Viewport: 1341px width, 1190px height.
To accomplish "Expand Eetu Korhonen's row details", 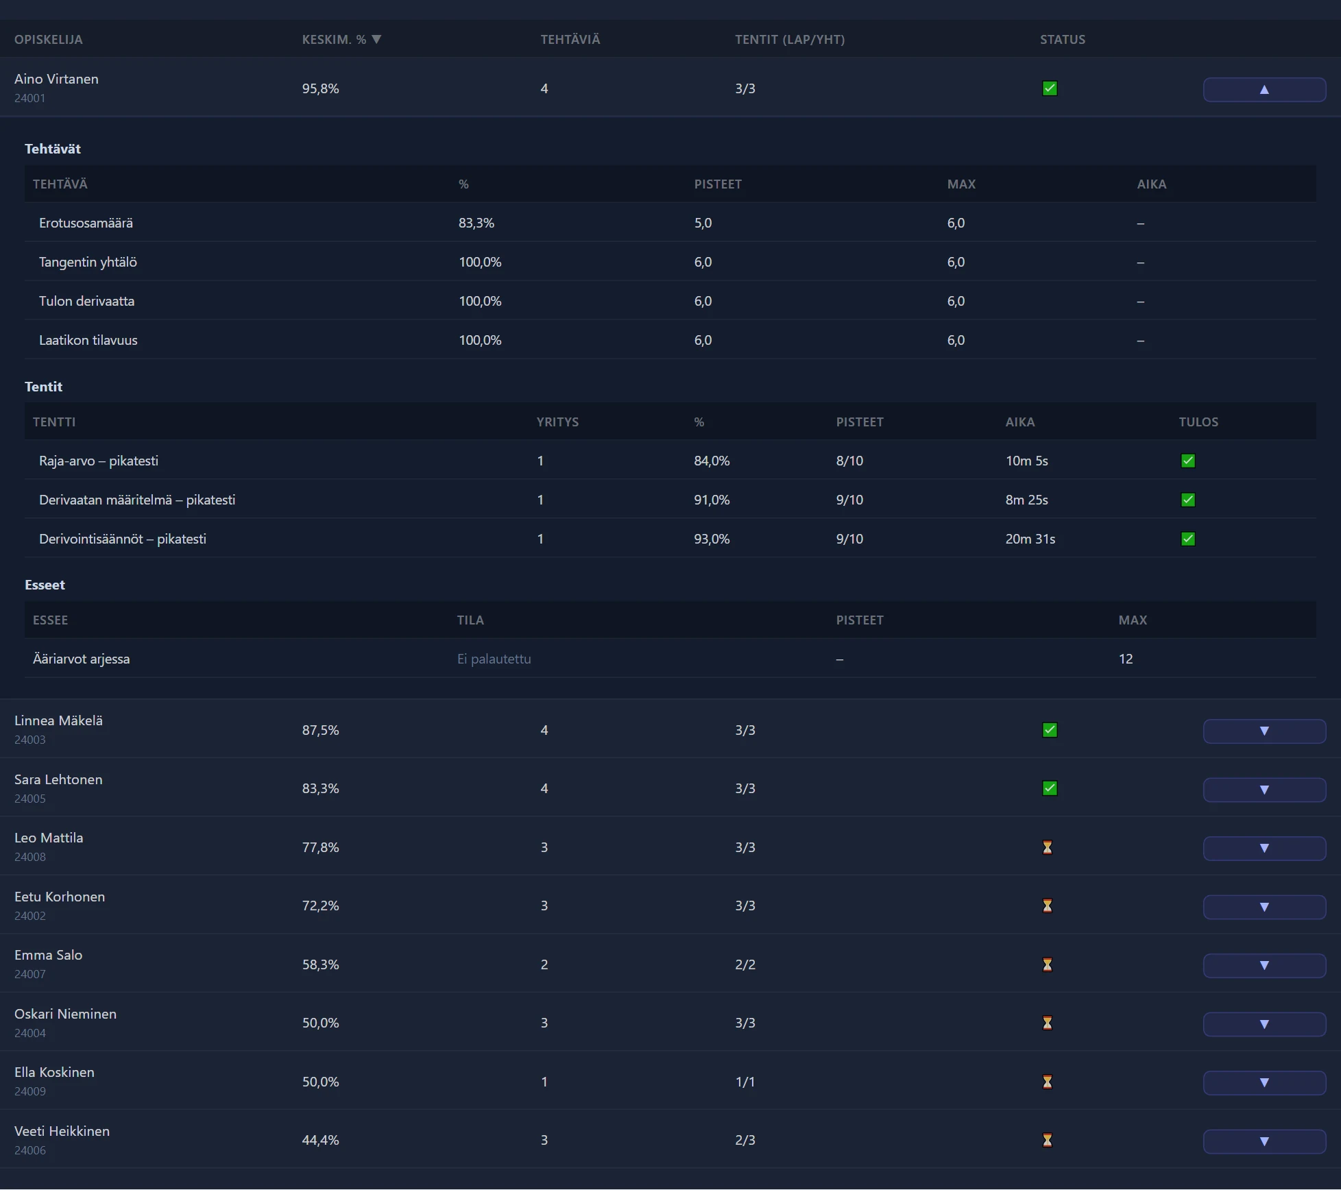I will point(1264,907).
